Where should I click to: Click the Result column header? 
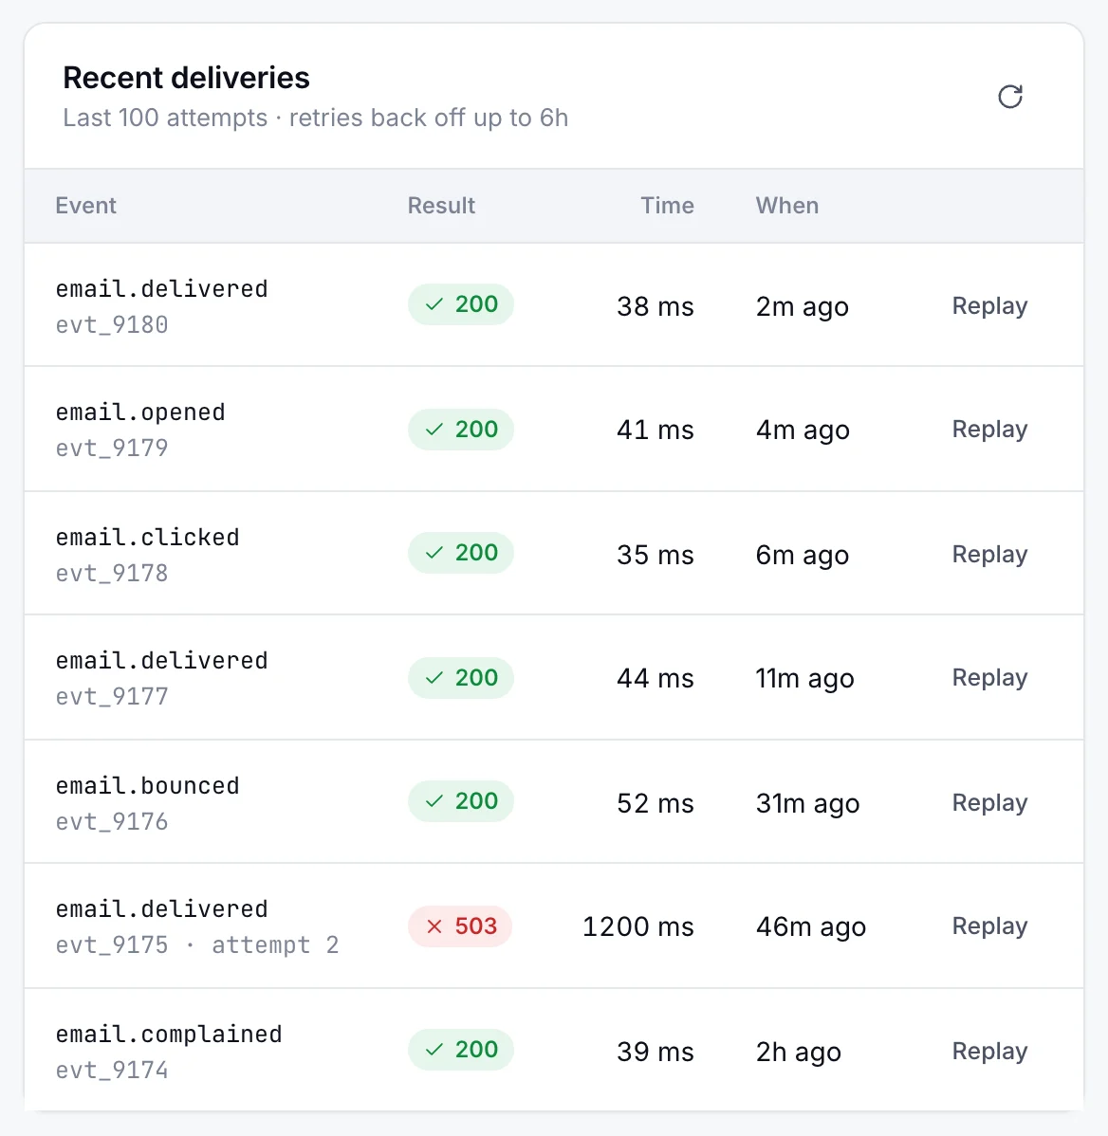441,206
